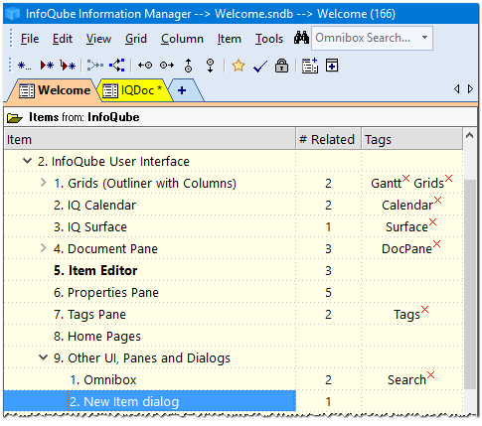Remove the Surface tag with its red X
This screenshot has width=482, height=426.
pyautogui.click(x=432, y=221)
